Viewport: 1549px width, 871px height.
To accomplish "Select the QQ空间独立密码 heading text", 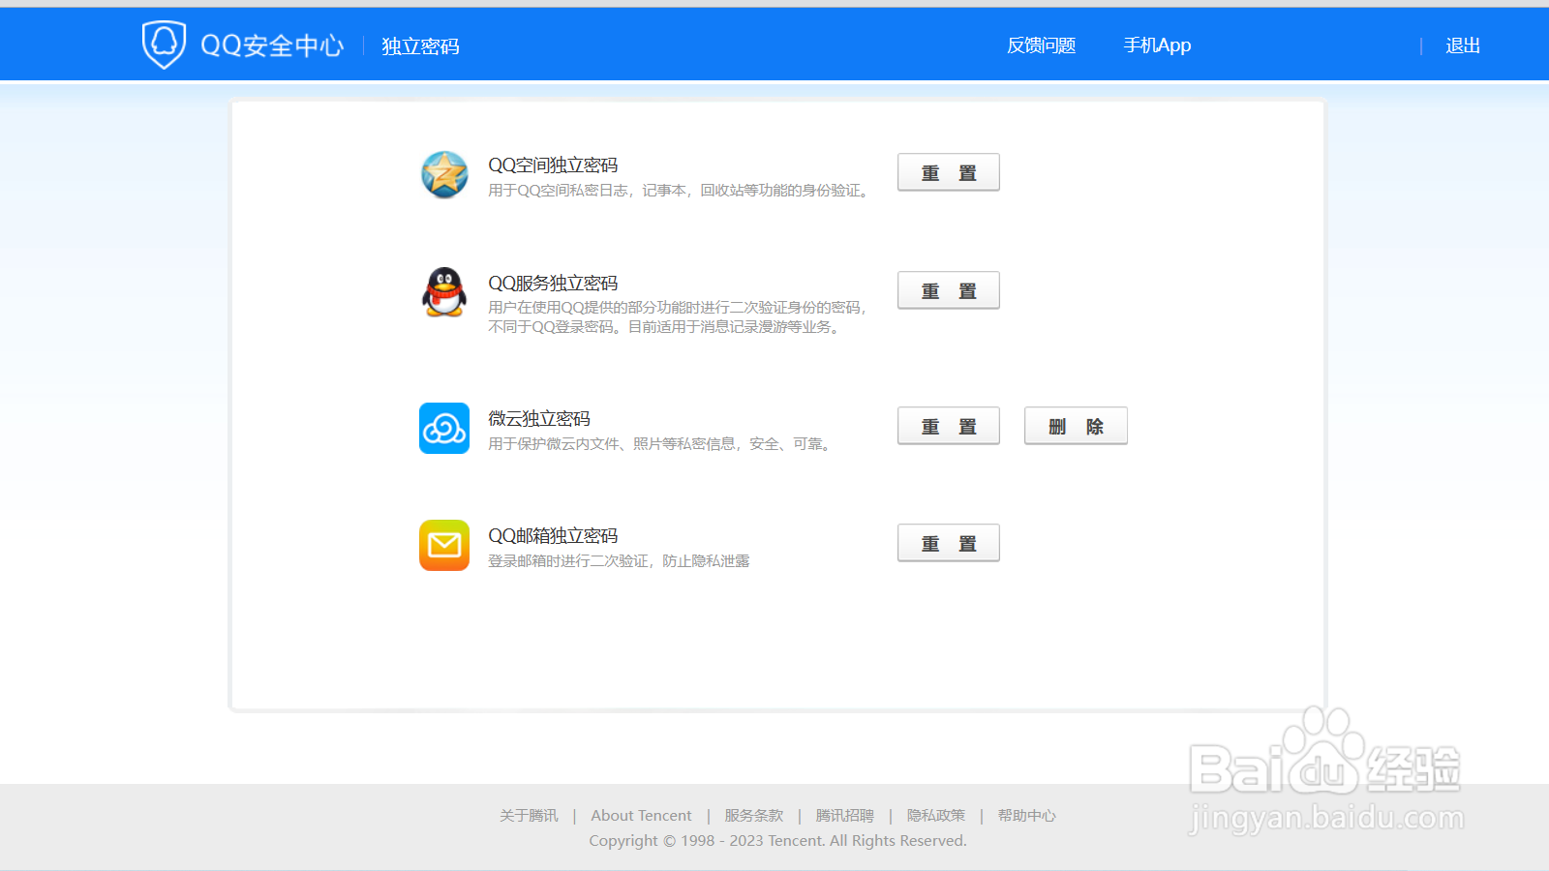I will [553, 165].
